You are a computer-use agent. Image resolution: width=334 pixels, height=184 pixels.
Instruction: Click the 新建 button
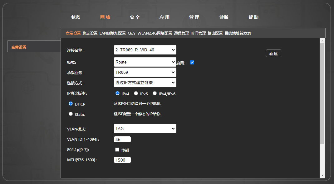pyautogui.click(x=273, y=53)
